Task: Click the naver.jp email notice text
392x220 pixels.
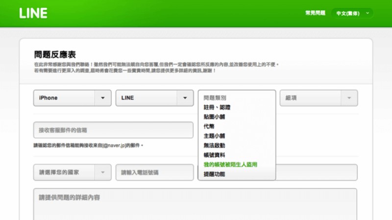Action: [x=88, y=145]
